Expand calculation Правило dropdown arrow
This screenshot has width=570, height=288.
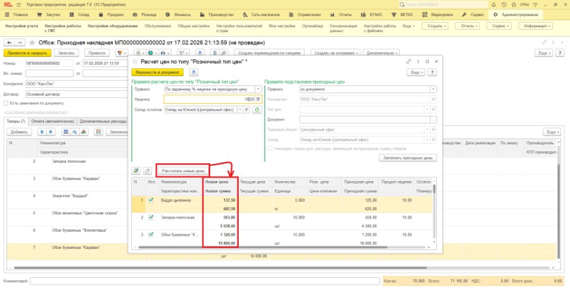[258, 89]
